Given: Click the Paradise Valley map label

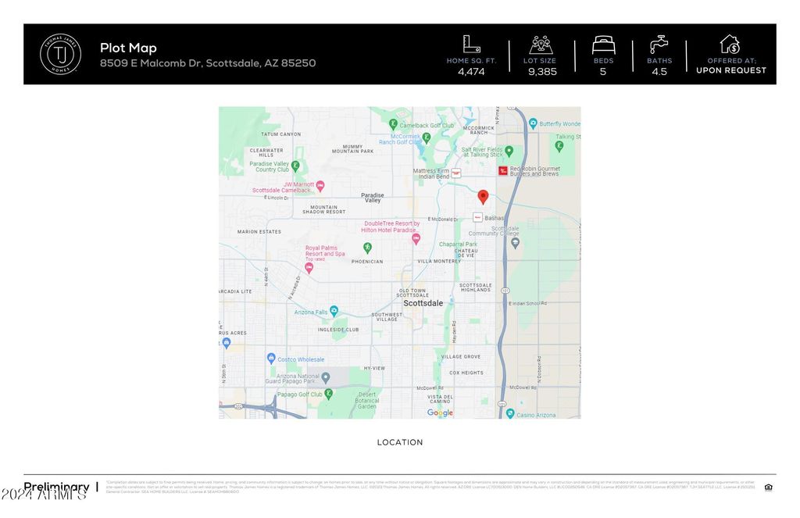Looking at the screenshot, I should pos(373,198).
